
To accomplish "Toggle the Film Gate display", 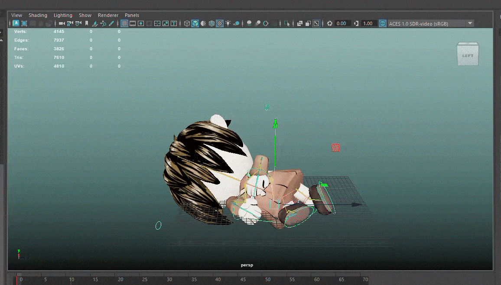I will pyautogui.click(x=133, y=23).
